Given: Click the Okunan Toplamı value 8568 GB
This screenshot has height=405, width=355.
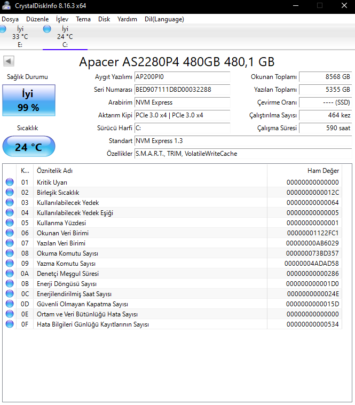Looking at the screenshot, I should pyautogui.click(x=326, y=77).
